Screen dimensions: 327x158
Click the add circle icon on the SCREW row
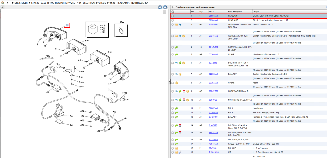(173, 47)
